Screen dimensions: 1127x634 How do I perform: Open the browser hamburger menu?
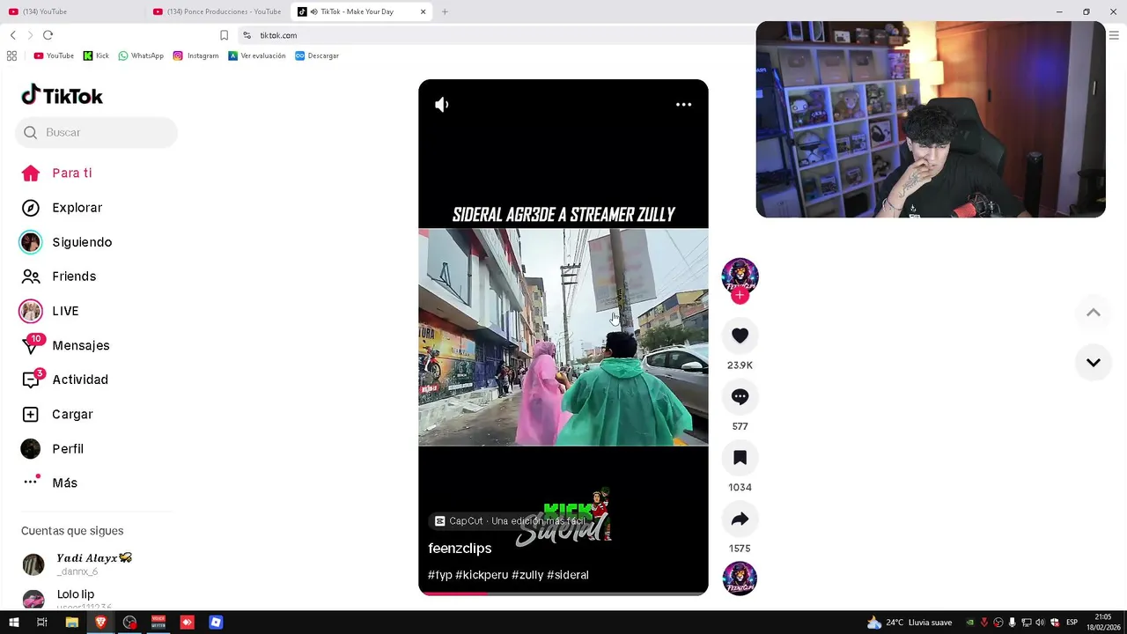coord(1114,35)
